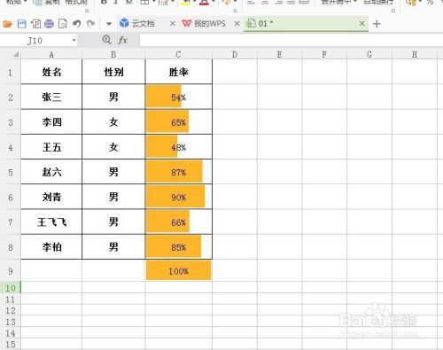Save the workbook with the floppy disk icon
Image resolution: width=443 pixels, height=350 pixels.
(x=22, y=24)
